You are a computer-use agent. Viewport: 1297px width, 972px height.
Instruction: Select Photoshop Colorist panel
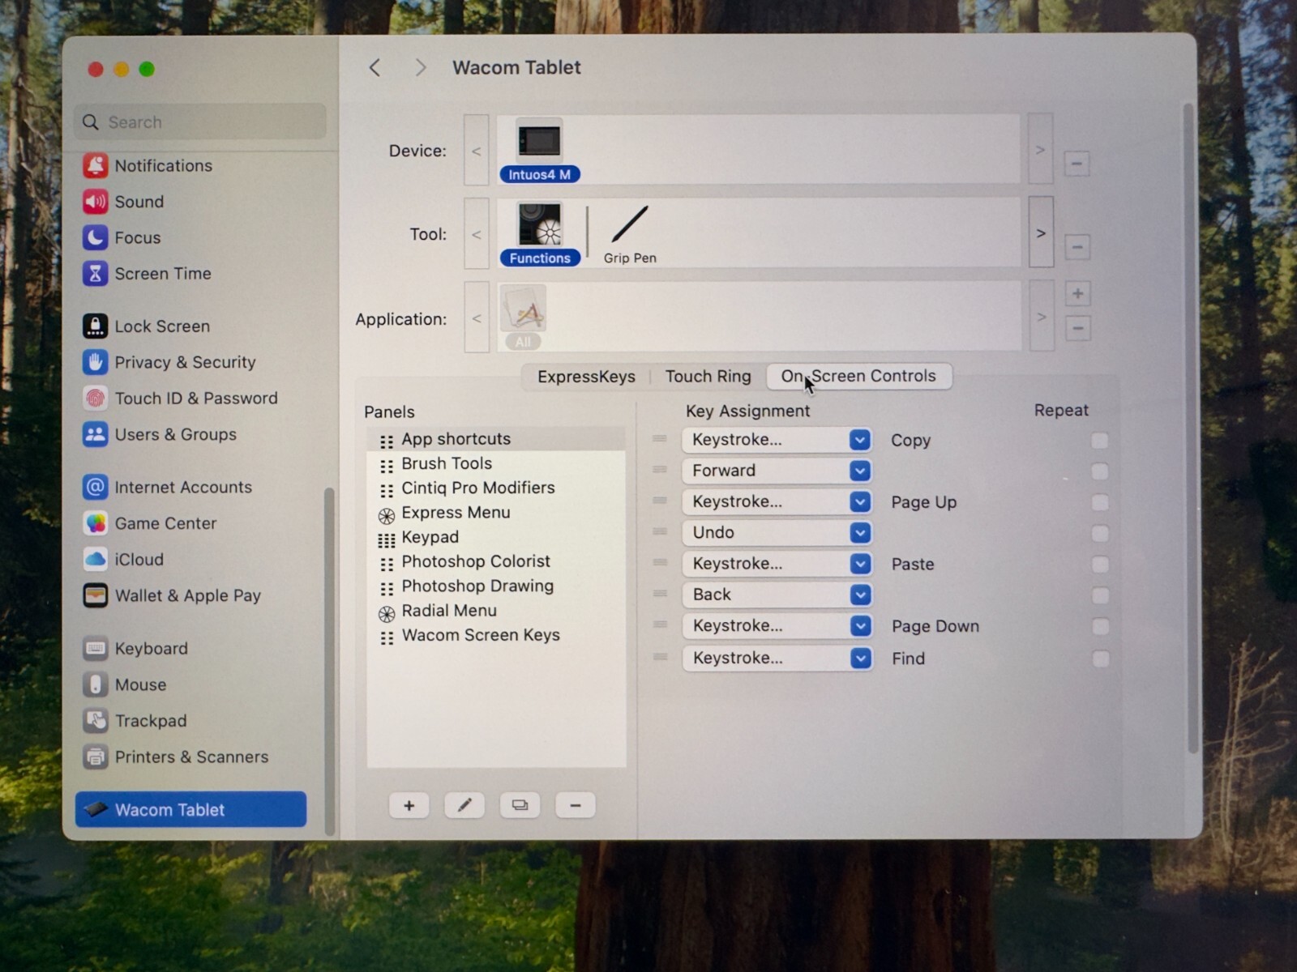[496, 562]
